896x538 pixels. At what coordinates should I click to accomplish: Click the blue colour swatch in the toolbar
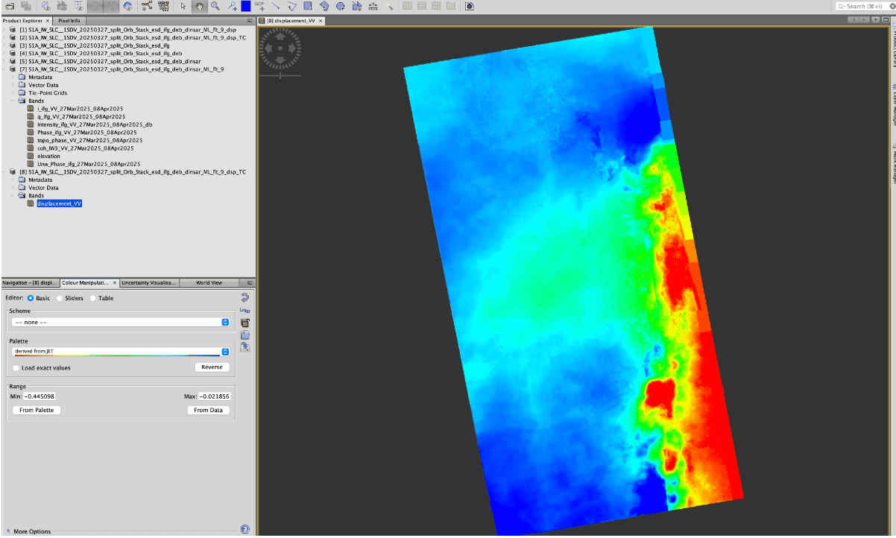pos(245,5)
